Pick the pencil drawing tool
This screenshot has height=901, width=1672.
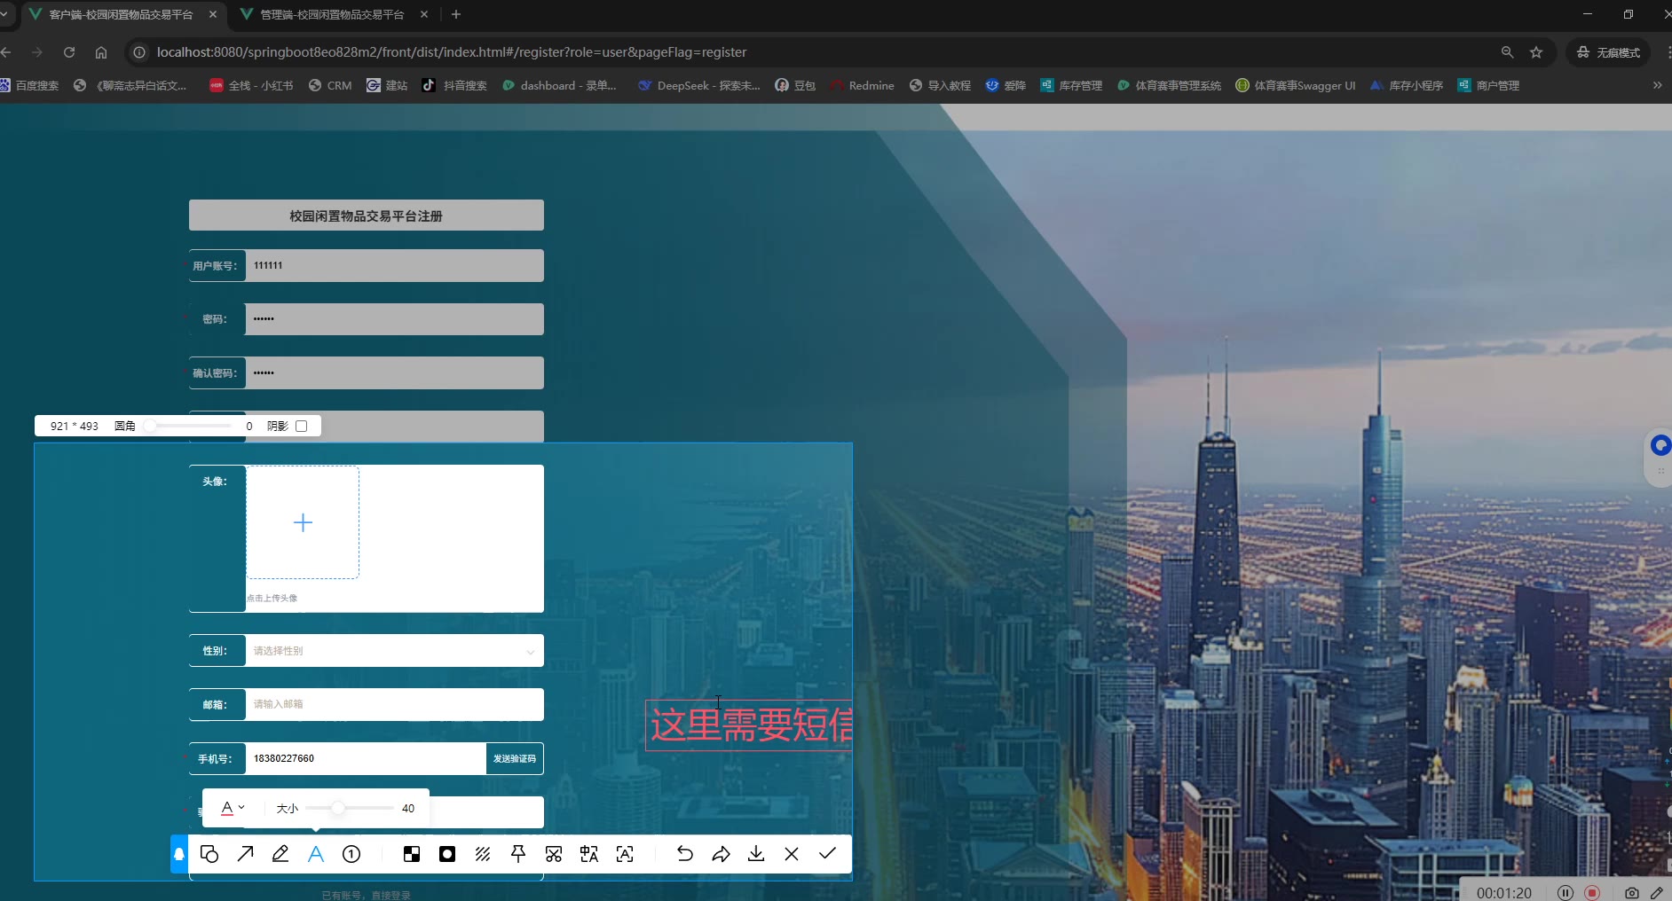click(280, 854)
